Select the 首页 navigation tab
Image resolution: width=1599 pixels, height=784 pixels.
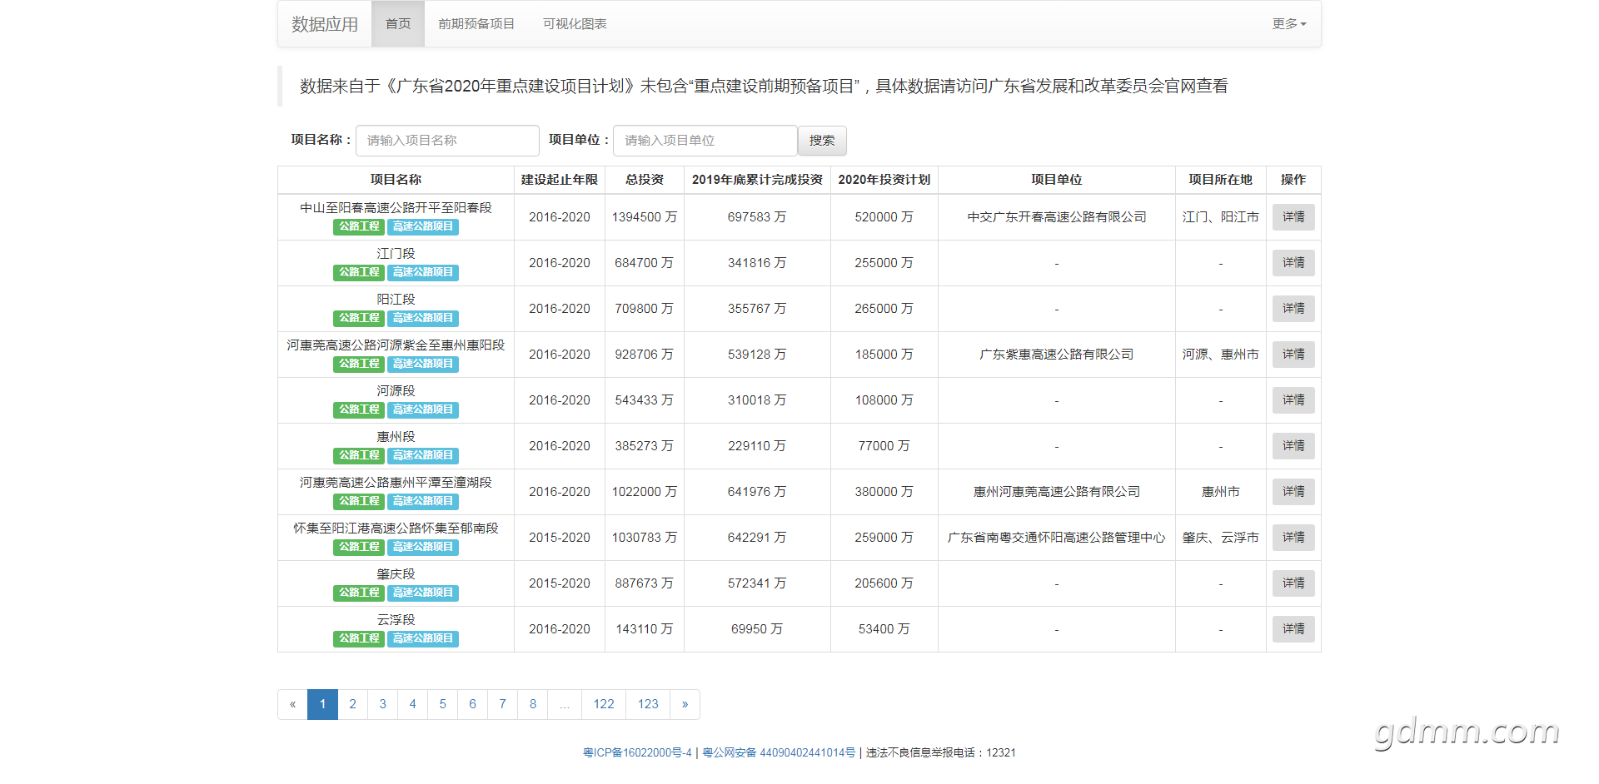398,24
